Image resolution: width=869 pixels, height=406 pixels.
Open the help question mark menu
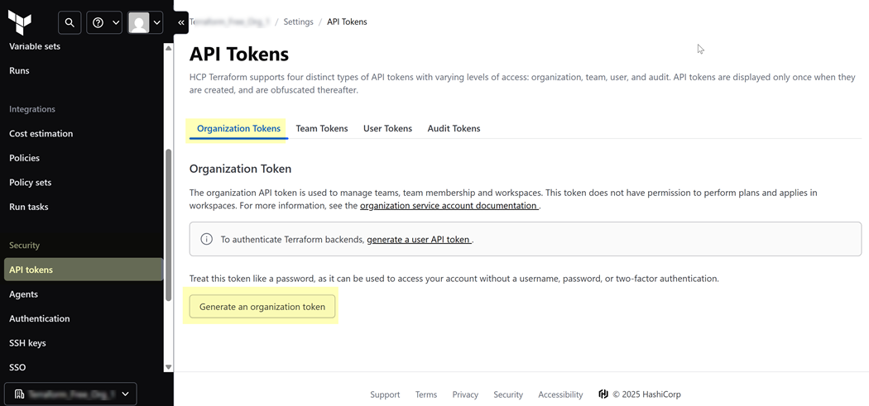click(104, 23)
